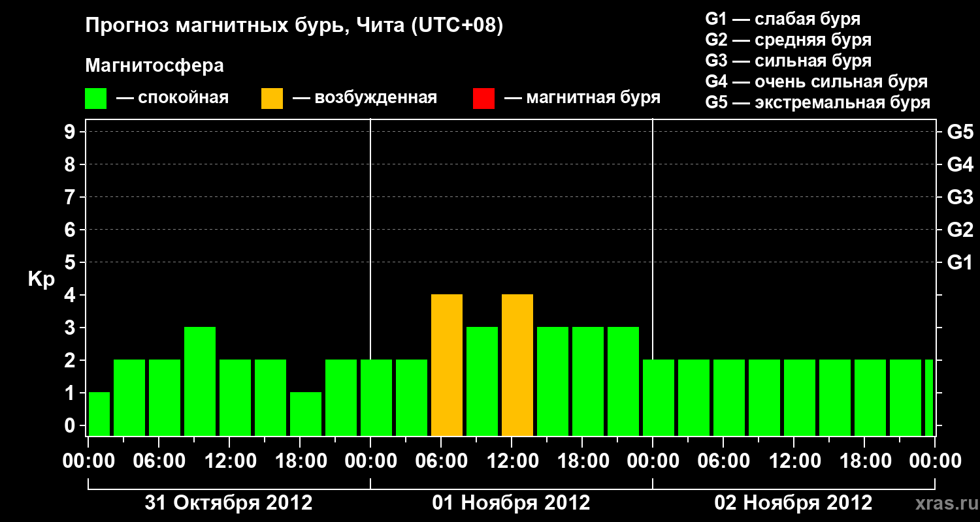Click the '18:00' time label above 31 Октября

pyautogui.click(x=300, y=461)
